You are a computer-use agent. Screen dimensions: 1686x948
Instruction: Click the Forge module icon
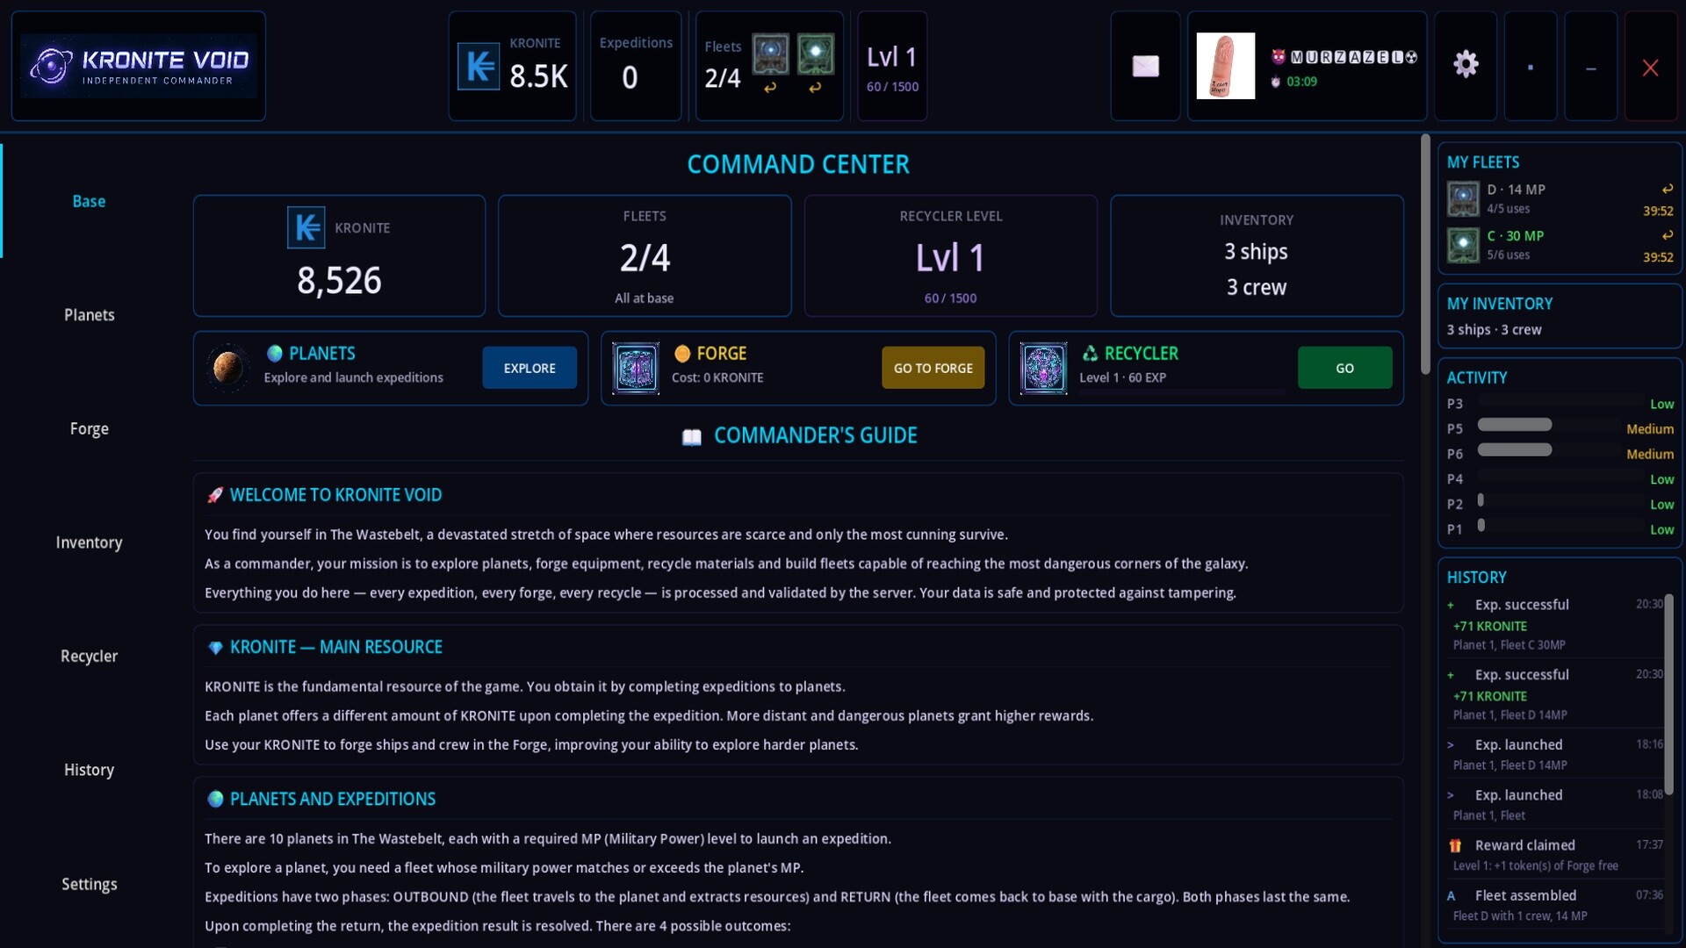(636, 368)
